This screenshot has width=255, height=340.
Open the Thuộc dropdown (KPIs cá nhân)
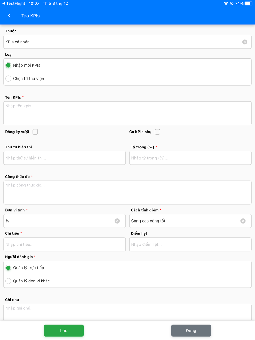pos(122,42)
